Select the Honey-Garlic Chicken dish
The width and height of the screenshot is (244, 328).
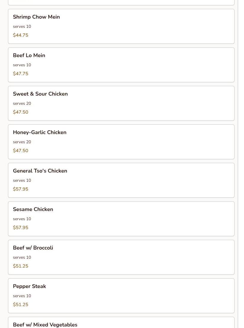click(121, 142)
